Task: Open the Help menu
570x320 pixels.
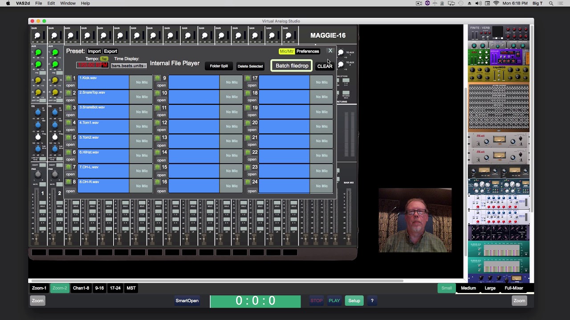Action: pyautogui.click(x=85, y=3)
